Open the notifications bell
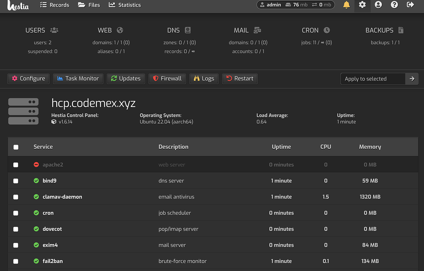Screen dimensions: 424x271 click(x=346, y=5)
